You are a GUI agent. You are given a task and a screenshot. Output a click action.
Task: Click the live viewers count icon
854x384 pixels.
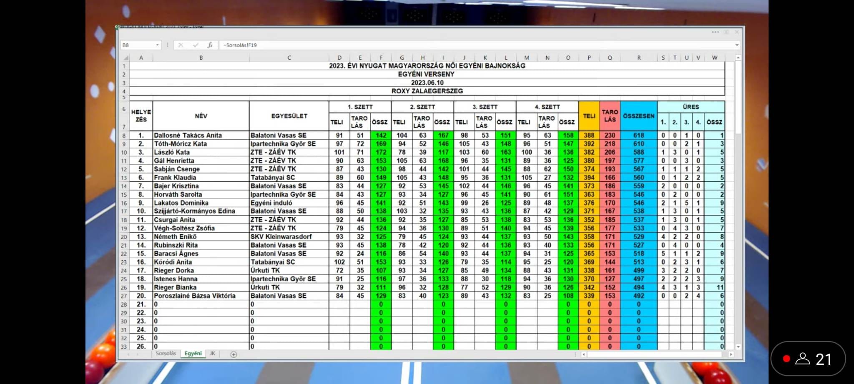click(802, 359)
